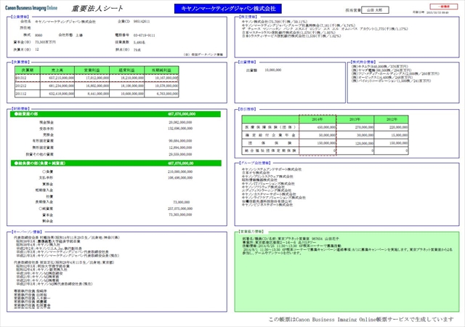Click キヤノンシステムアンドサポート株式会社 in group companies

272,169
